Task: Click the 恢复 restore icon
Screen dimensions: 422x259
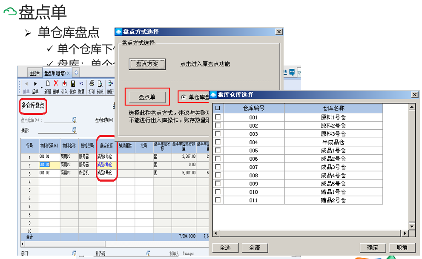Action: click(x=81, y=83)
